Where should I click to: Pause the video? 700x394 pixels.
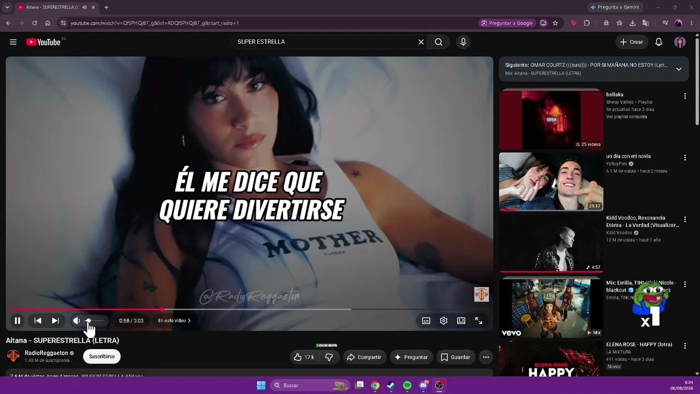pyautogui.click(x=17, y=321)
